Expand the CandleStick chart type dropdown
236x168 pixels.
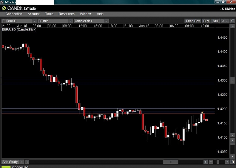click(x=107, y=21)
